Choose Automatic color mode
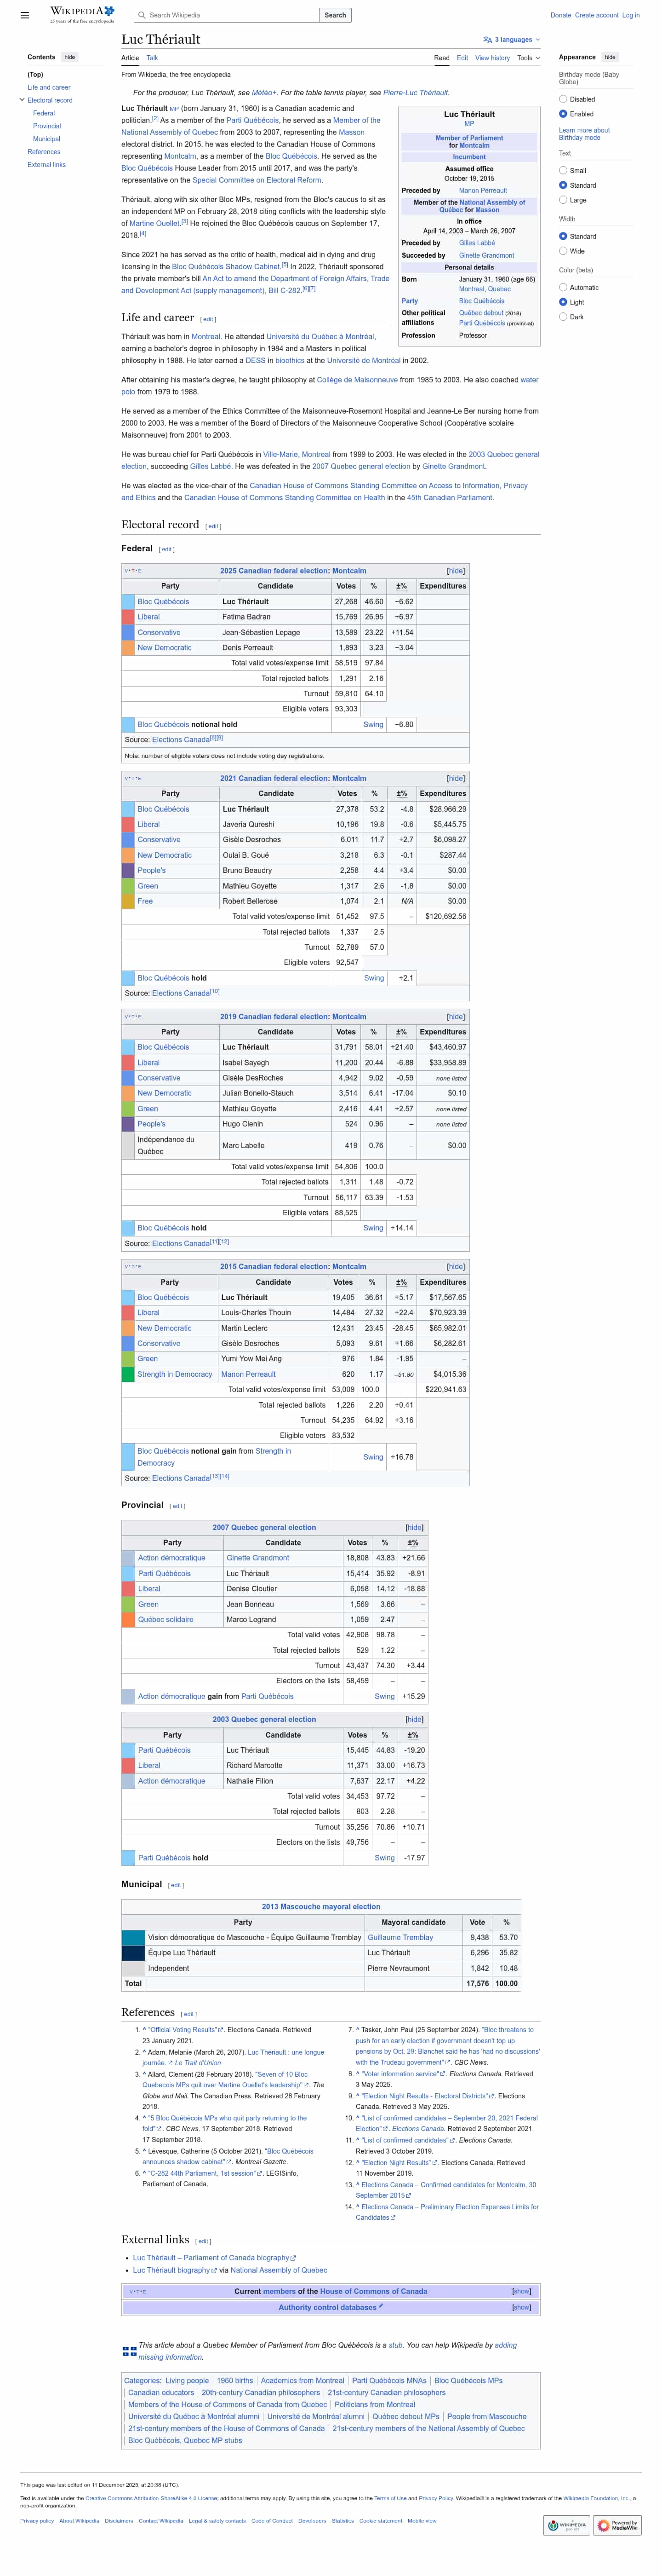 563,287
